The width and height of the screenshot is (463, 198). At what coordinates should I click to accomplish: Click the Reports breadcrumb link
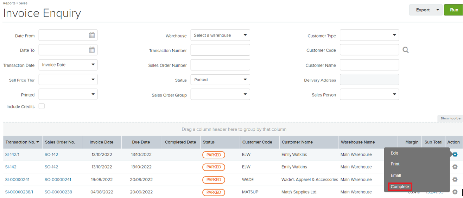click(9, 3)
